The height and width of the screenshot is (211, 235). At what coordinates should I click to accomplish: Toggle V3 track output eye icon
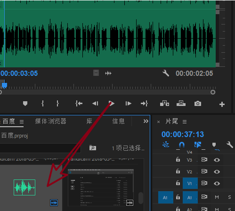pyautogui.click(x=217, y=160)
